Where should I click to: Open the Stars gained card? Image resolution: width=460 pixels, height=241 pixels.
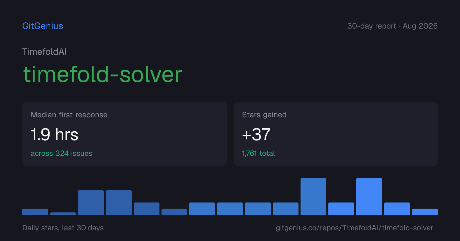(336, 134)
